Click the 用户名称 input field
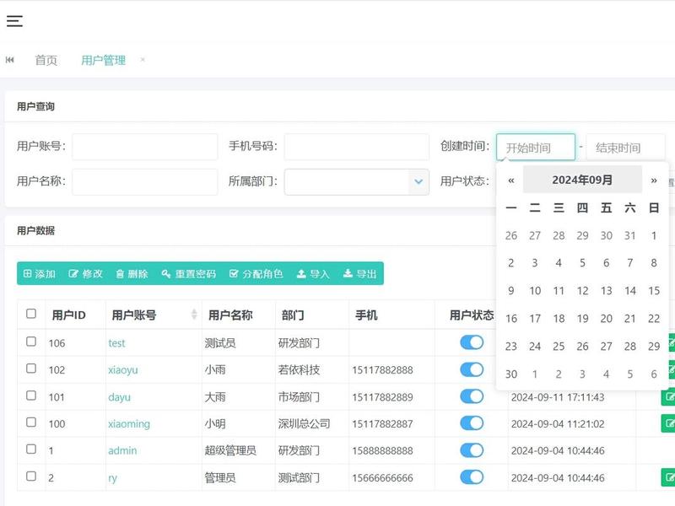675x506 pixels. (x=144, y=181)
